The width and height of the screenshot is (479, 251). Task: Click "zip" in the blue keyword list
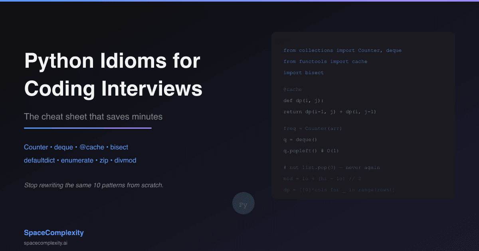[x=104, y=160]
